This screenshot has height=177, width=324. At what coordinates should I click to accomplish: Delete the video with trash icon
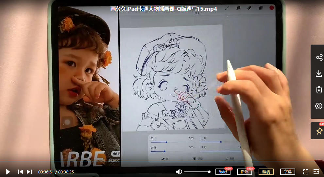pyautogui.click(x=319, y=90)
